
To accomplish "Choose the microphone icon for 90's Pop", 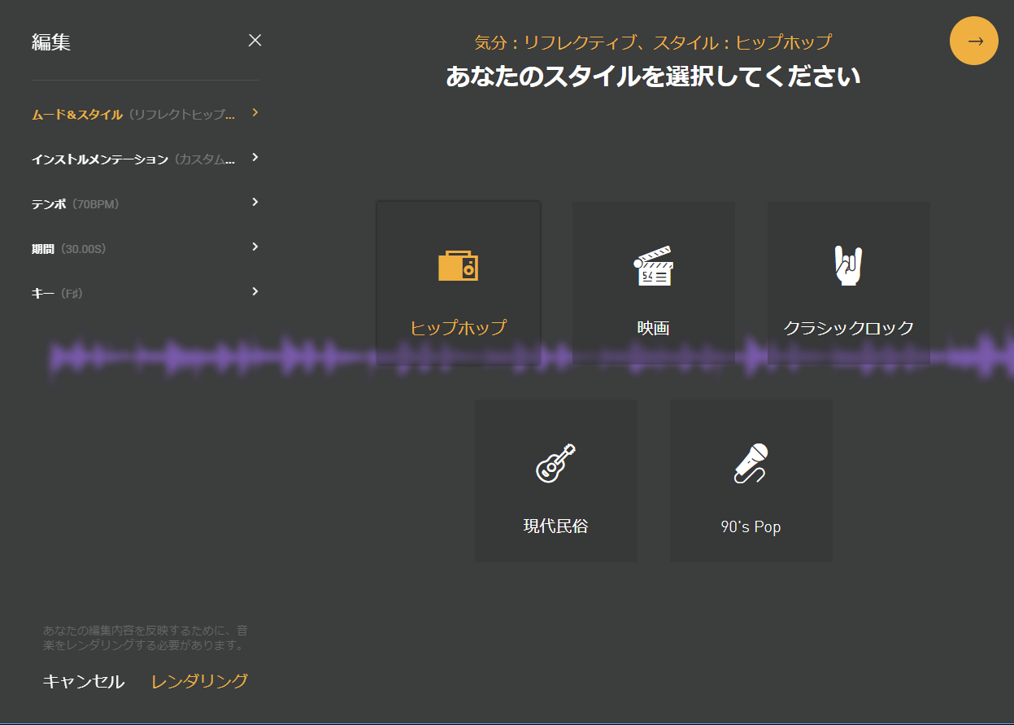I will tap(751, 463).
